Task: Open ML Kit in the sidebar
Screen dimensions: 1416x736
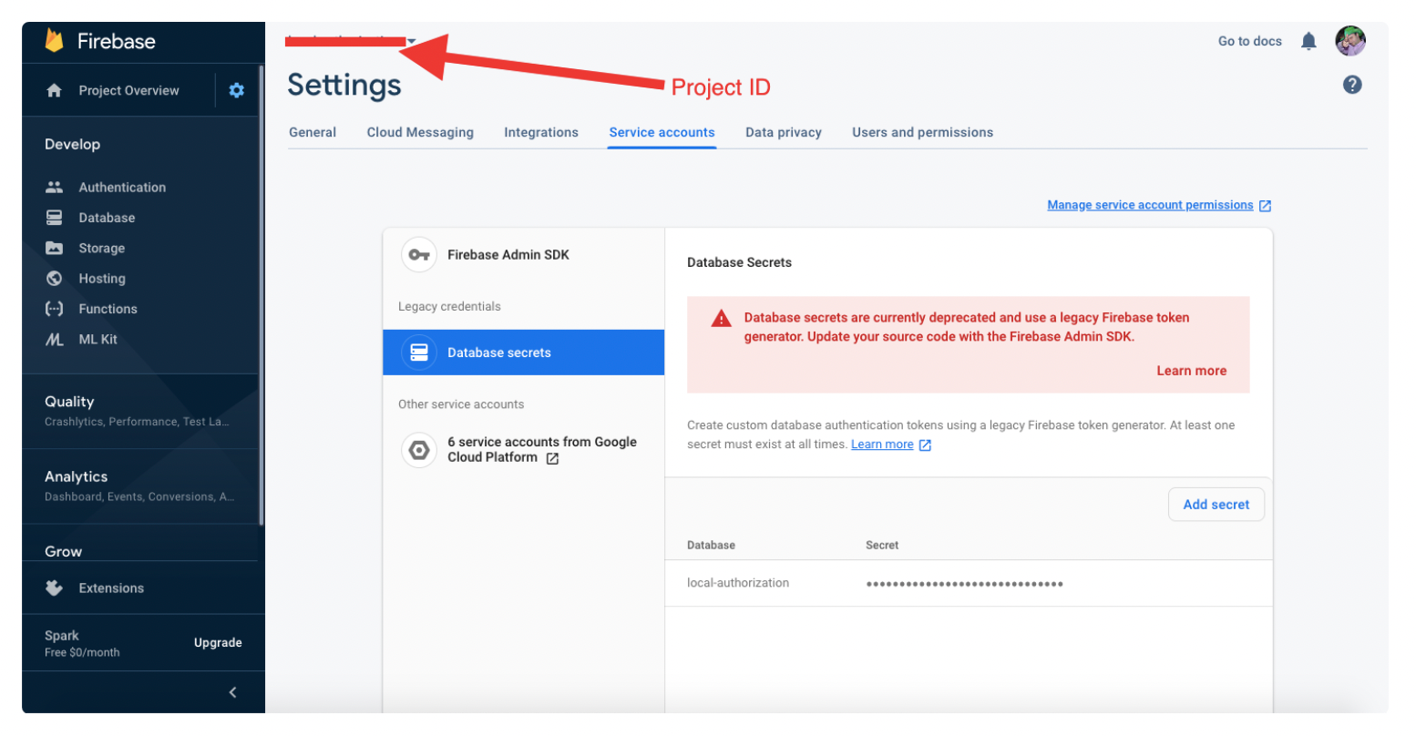Action: (x=97, y=339)
